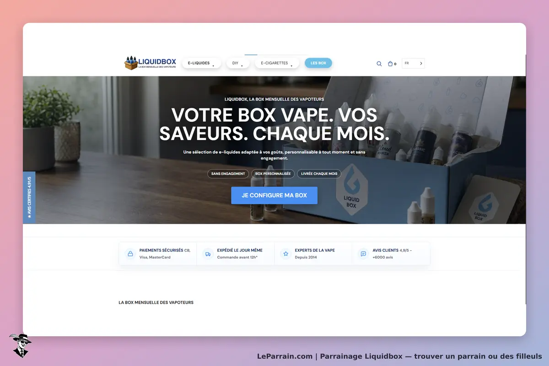Click the EXPERTS DE LA VAPE text

tap(315, 250)
